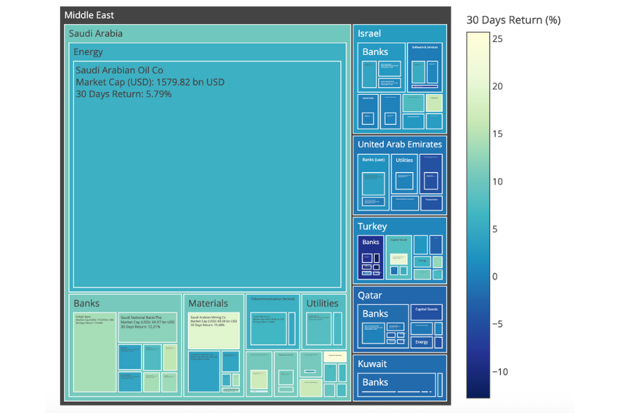Image resolution: width=620 pixels, height=413 pixels.
Task: Drill into Israel Banks sector
Action: pos(375,52)
